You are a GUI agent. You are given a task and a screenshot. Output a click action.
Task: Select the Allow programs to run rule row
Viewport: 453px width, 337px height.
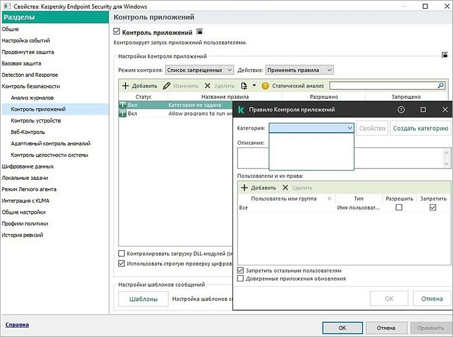point(176,114)
